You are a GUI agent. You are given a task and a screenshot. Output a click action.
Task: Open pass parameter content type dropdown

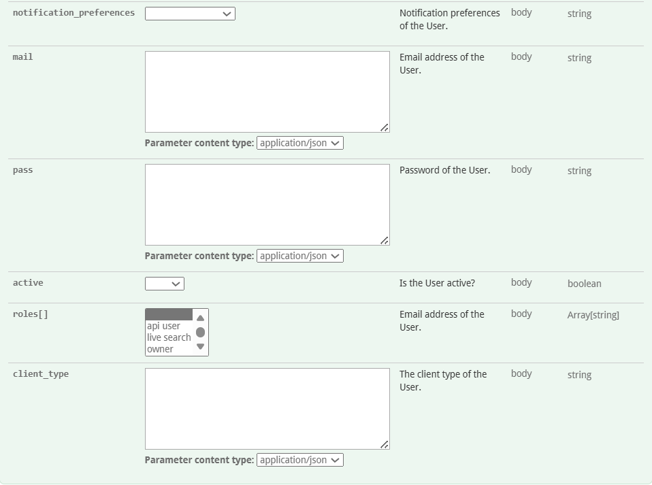pos(299,256)
